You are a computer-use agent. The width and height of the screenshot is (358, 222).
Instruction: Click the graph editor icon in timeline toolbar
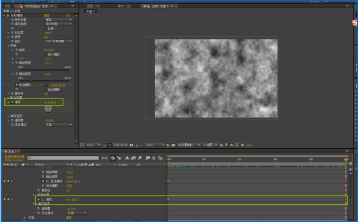(160, 157)
